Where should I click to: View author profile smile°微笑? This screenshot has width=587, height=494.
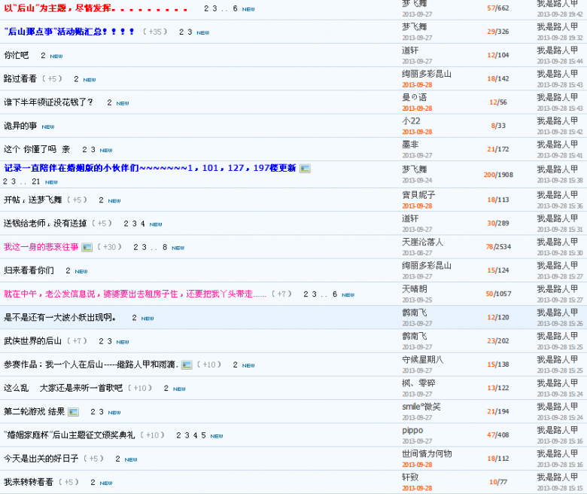tap(421, 407)
